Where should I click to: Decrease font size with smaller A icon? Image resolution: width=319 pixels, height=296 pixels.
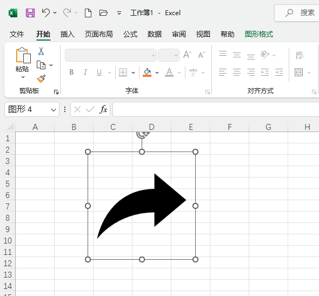pyautogui.click(x=202, y=55)
